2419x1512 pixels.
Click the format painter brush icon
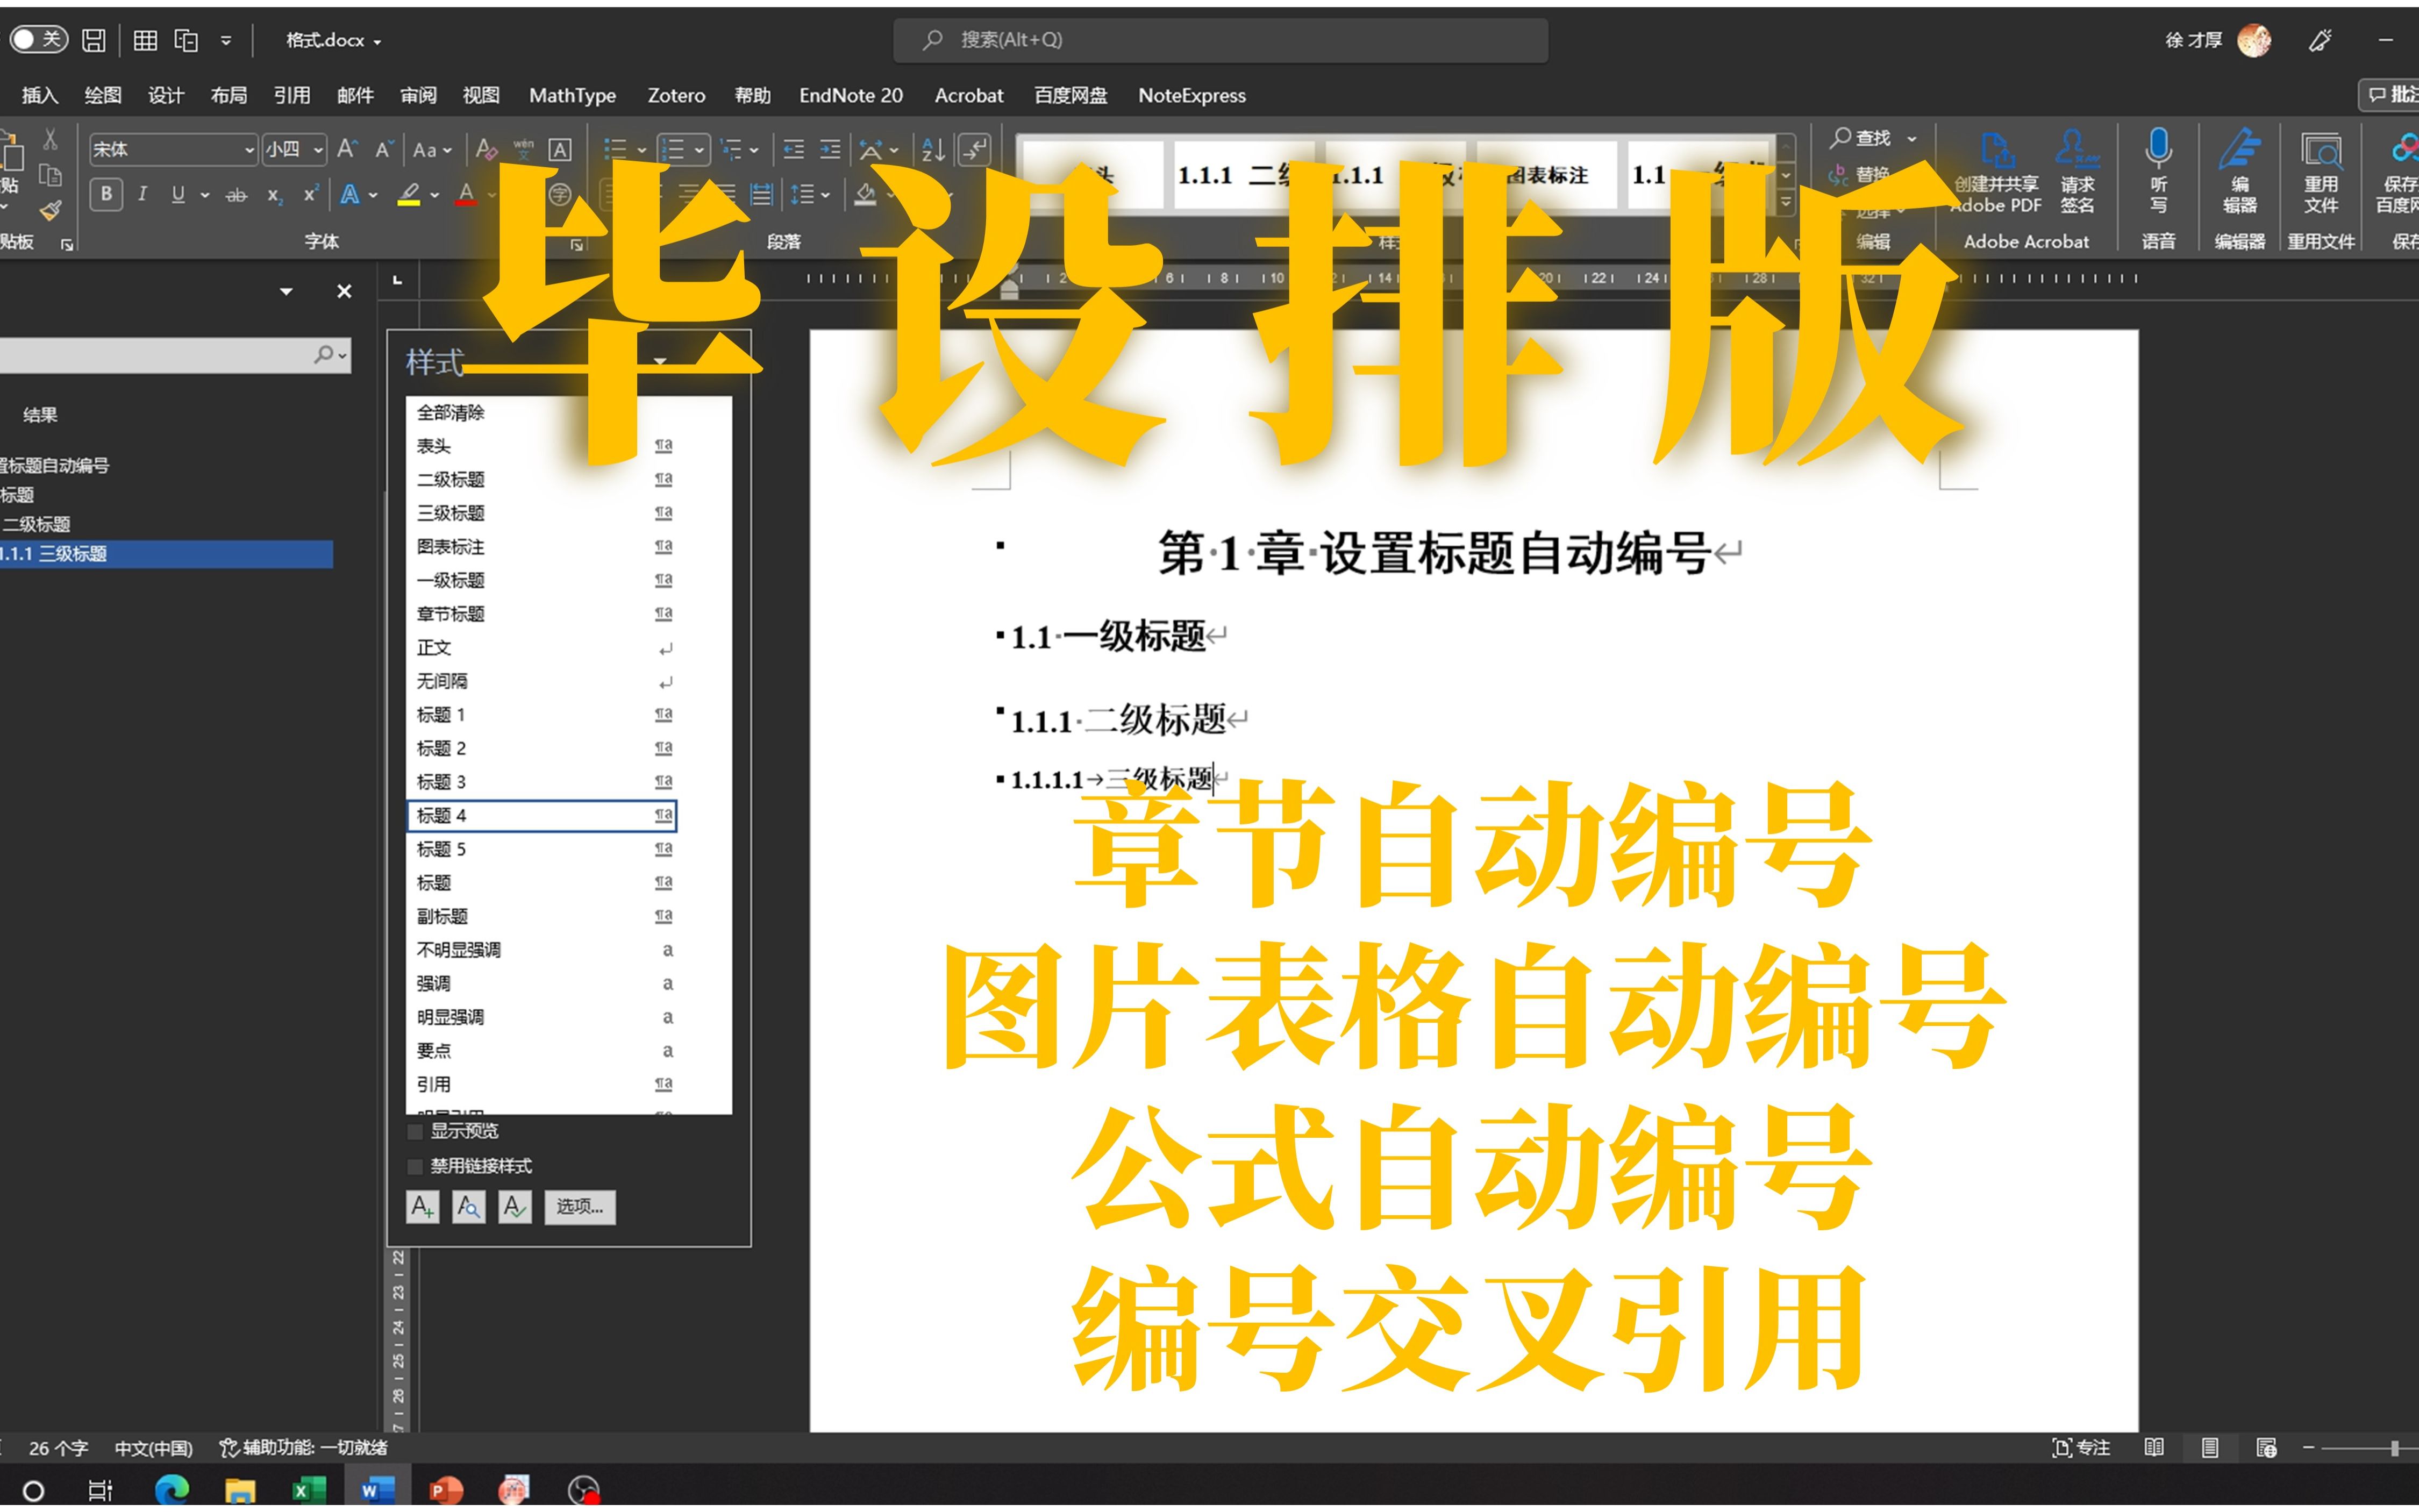tap(50, 210)
